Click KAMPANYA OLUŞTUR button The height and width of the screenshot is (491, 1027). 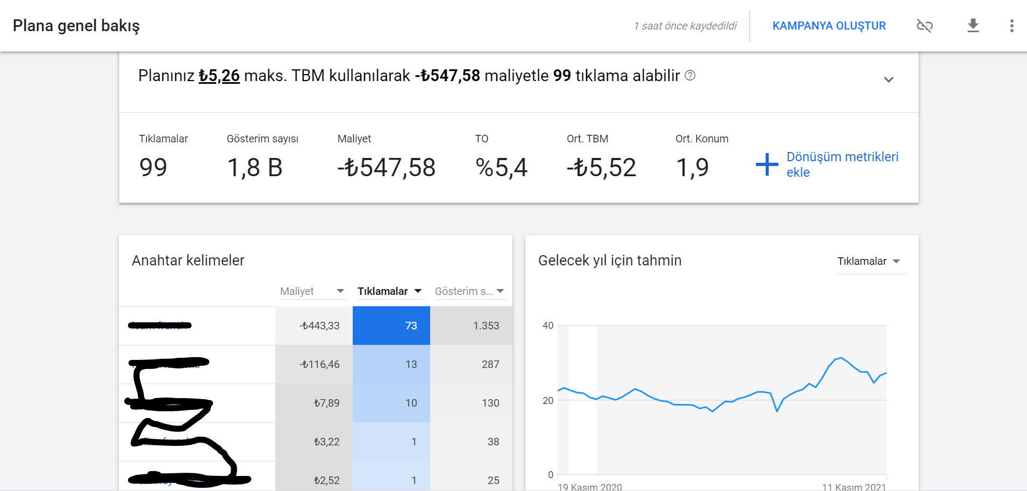829,26
